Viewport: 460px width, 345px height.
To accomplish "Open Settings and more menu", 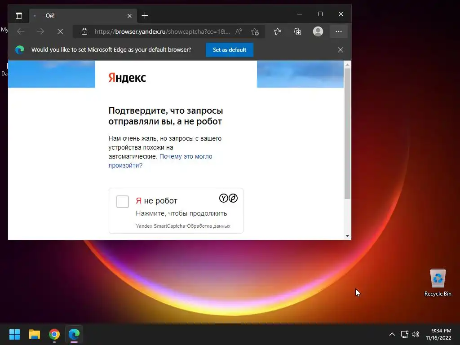I will pyautogui.click(x=339, y=31).
